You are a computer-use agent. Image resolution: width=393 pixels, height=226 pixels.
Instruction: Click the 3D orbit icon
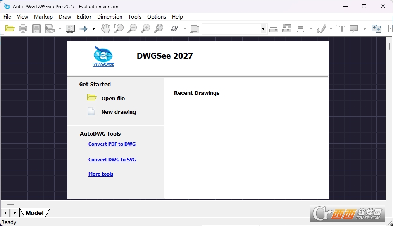(174, 28)
